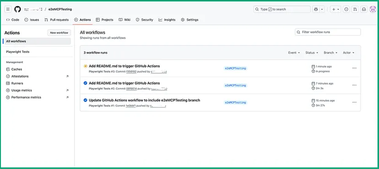Open the hamburger navigation menu
Screen dimensions: 379x169
pos(8,10)
